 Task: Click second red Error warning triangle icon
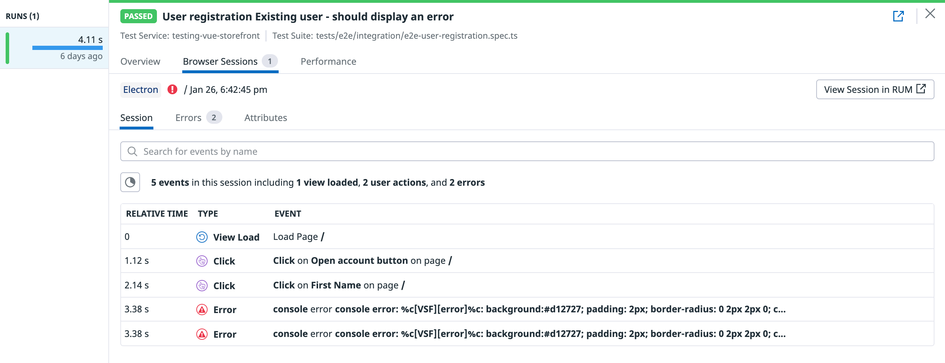pyautogui.click(x=202, y=334)
